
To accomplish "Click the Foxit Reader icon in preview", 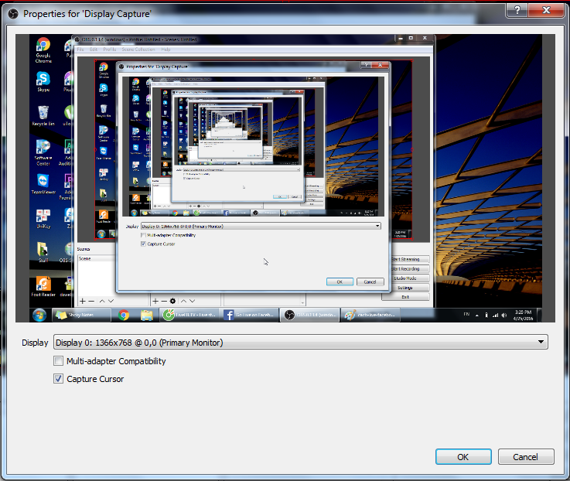I will point(42,286).
